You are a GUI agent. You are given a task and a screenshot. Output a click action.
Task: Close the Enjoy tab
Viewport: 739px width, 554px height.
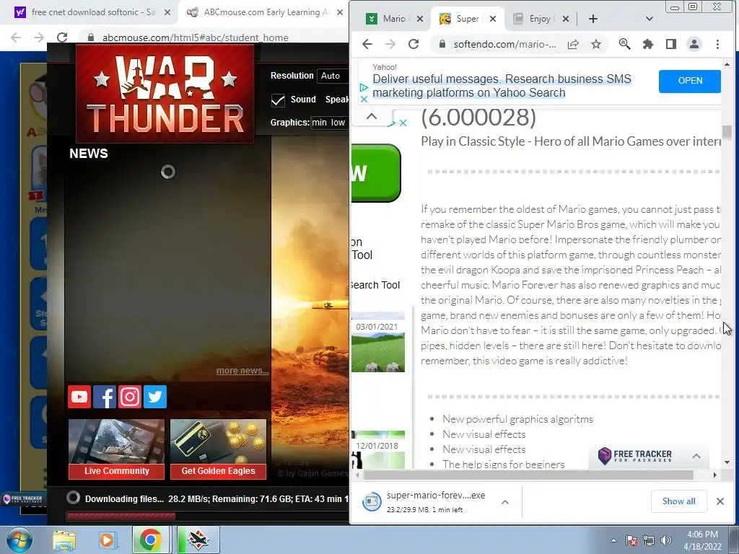[x=566, y=19]
